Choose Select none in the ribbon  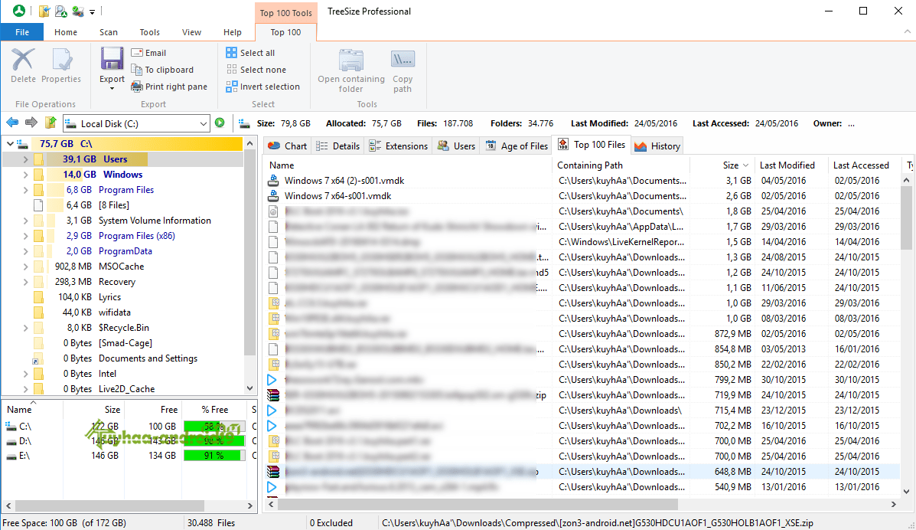coord(256,70)
